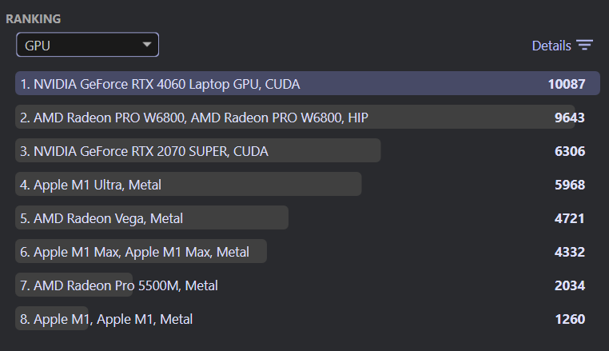Open the Details link
609x351 pixels.
(x=551, y=46)
